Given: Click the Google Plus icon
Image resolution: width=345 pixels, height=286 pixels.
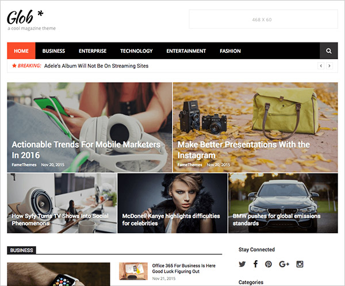Looking at the screenshot, I should point(284,264).
